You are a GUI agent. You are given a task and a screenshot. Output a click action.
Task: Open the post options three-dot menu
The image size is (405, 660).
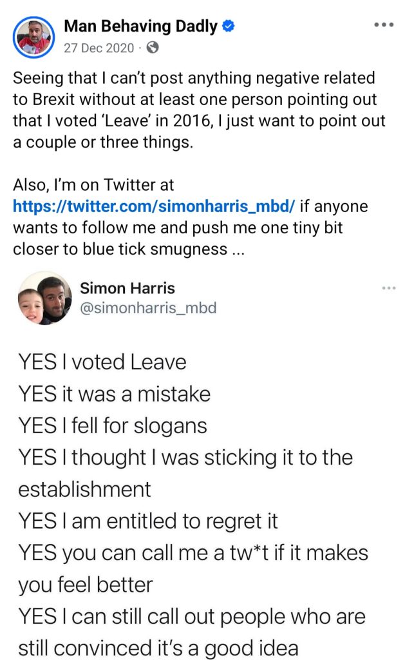point(383,24)
